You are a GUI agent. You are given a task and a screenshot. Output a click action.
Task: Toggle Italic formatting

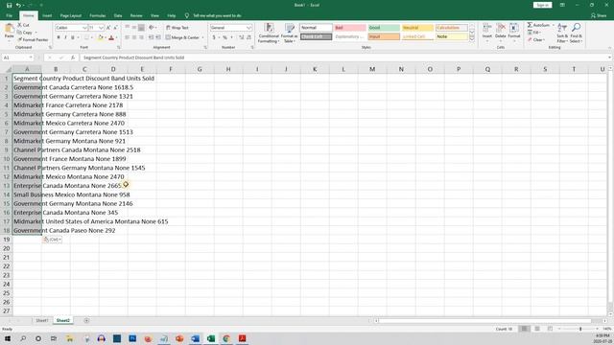coord(65,37)
